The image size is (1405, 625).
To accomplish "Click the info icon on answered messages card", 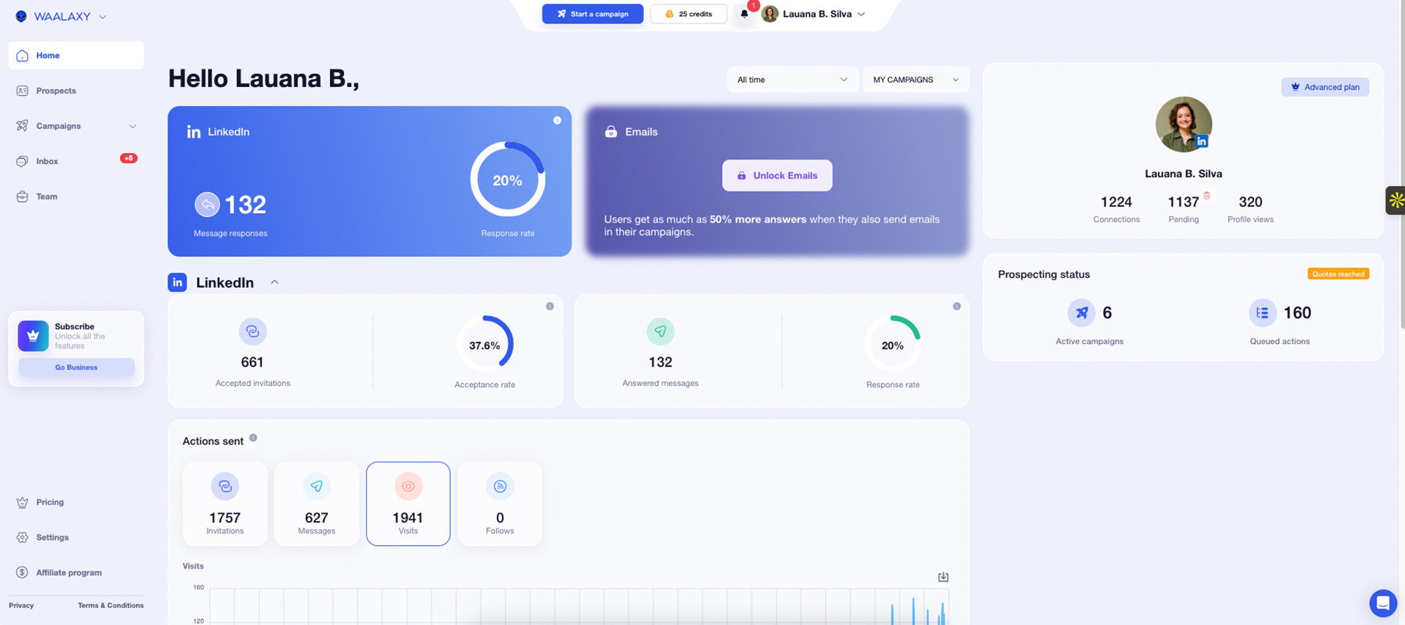I will tap(956, 306).
